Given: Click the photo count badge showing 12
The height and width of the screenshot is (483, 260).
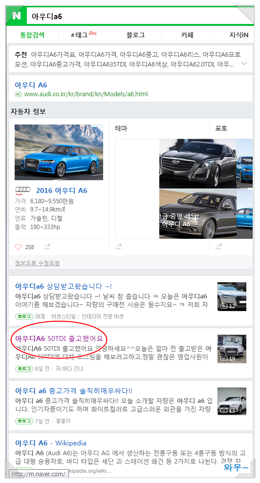Looking at the screenshot, I should tap(228, 306).
